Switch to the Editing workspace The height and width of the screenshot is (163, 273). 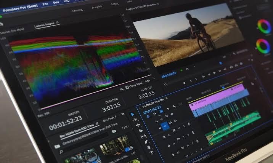(x=115, y=4)
